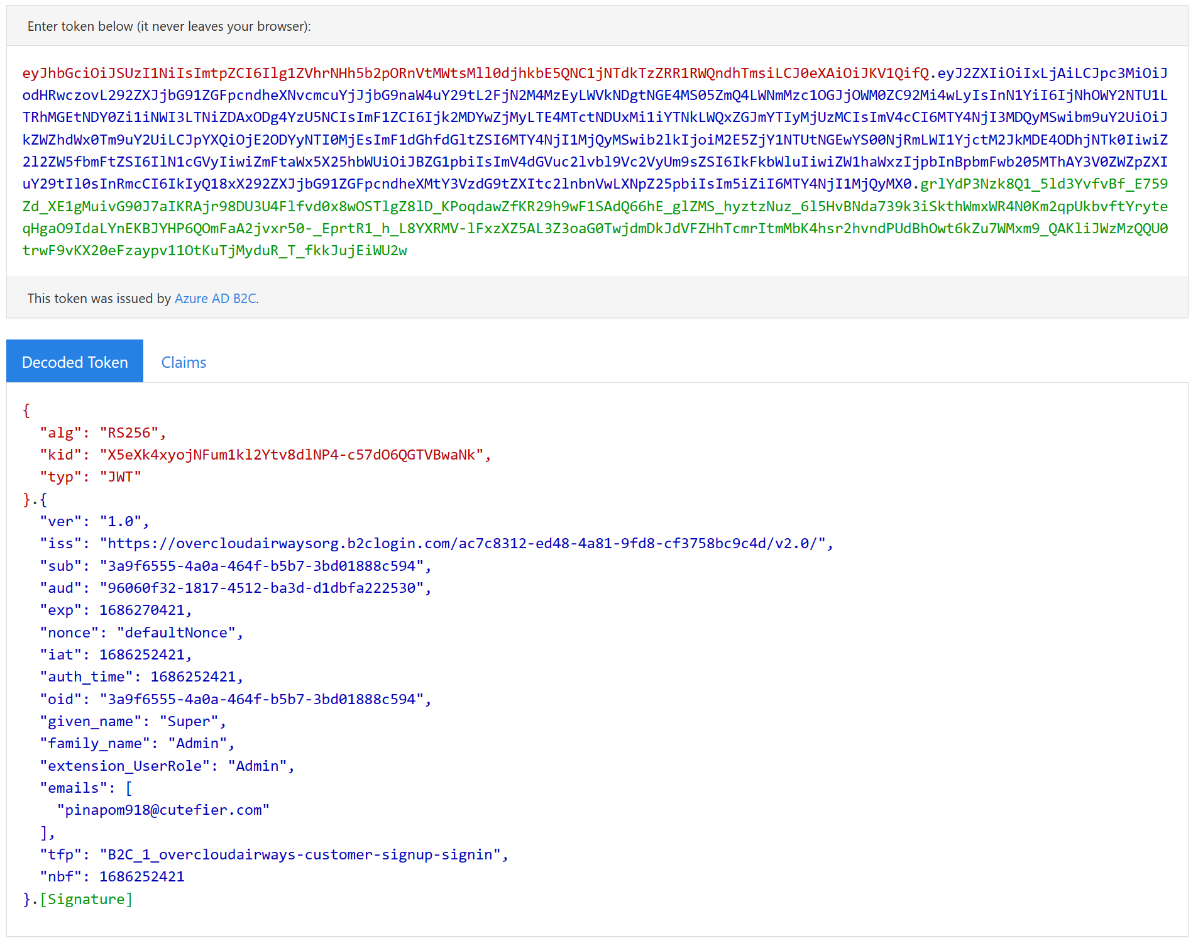Select the Decoded Token tab
1198x938 pixels.
74,361
